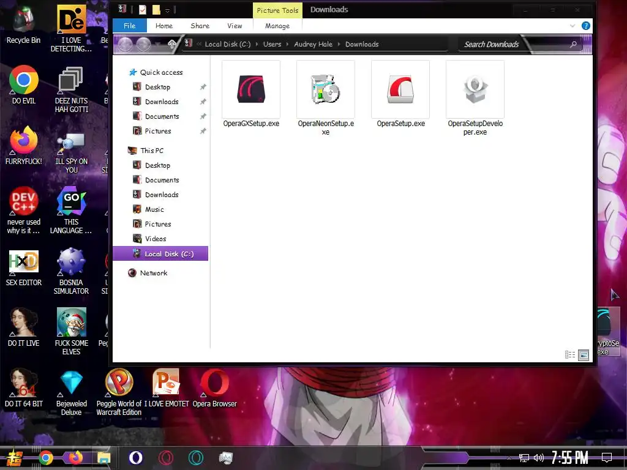Click the search magnifier icon
This screenshot has height=470, width=627.
573,44
